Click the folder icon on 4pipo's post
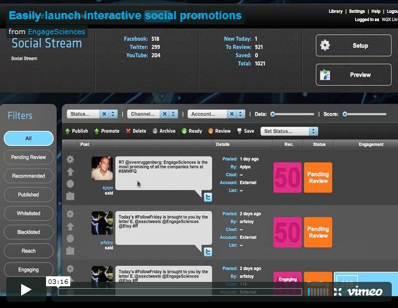This screenshot has width=398, height=308. 70,196
